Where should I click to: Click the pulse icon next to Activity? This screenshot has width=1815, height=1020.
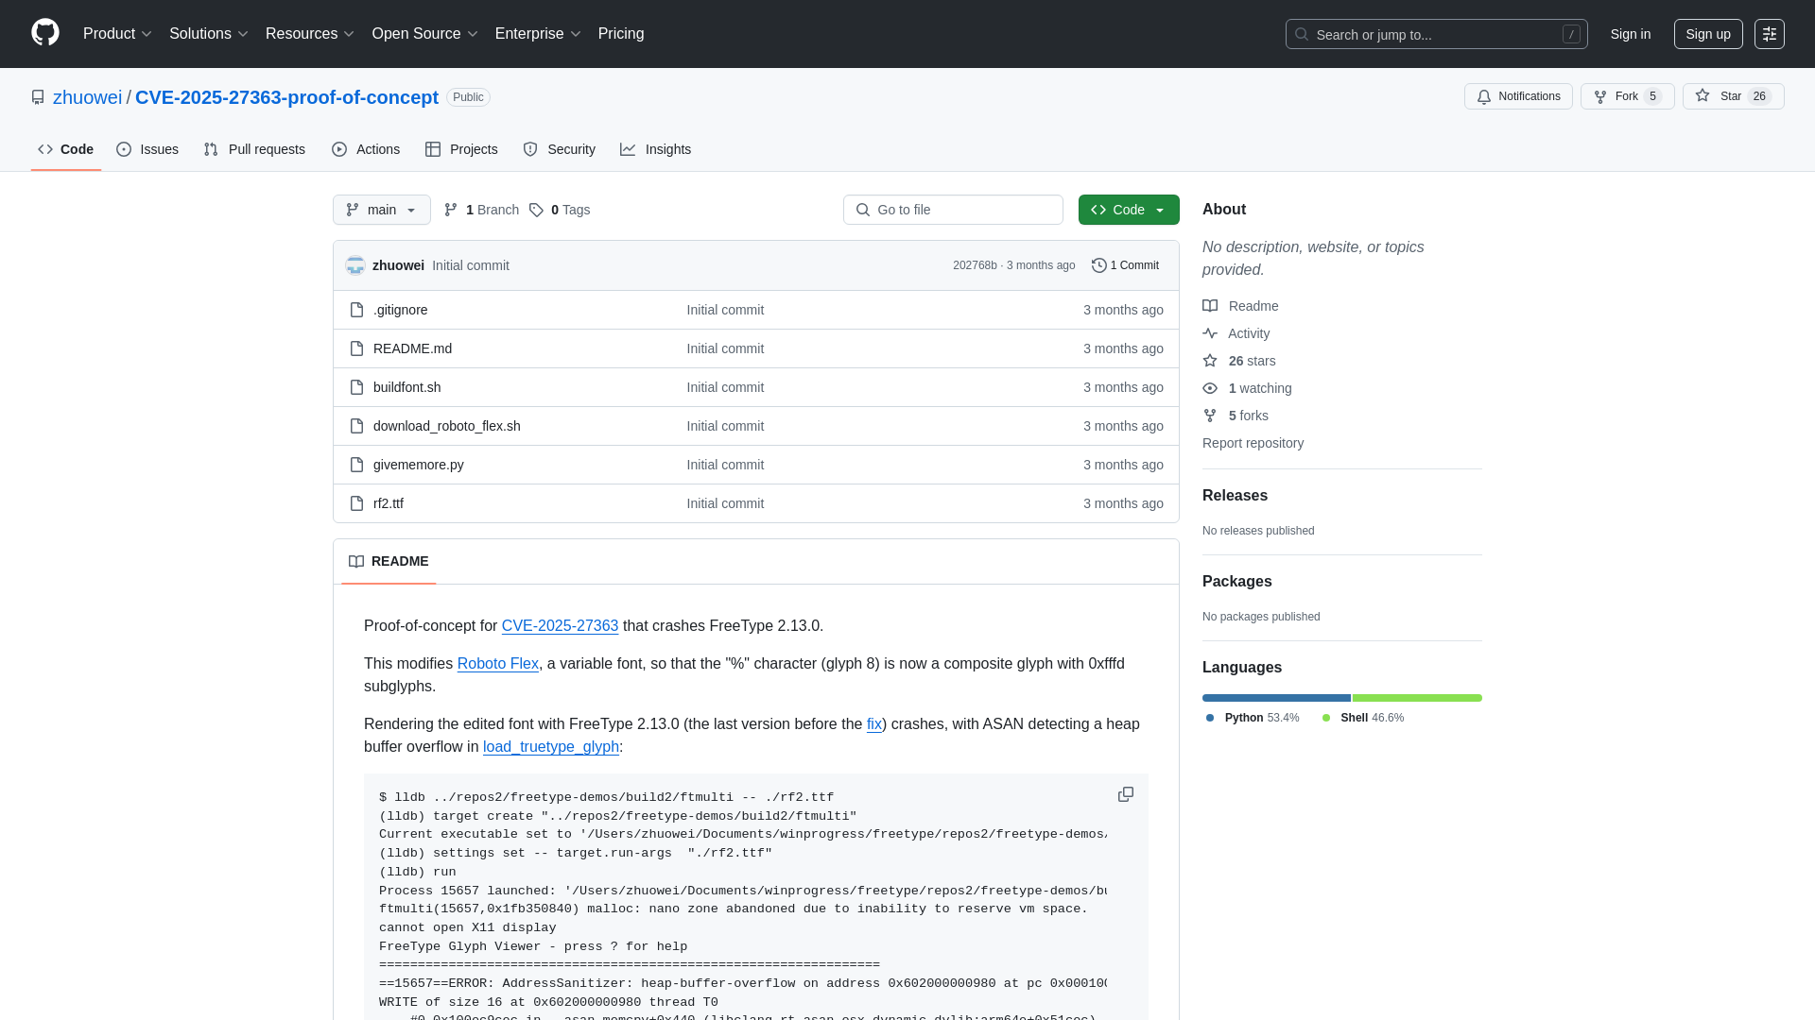[1210, 333]
